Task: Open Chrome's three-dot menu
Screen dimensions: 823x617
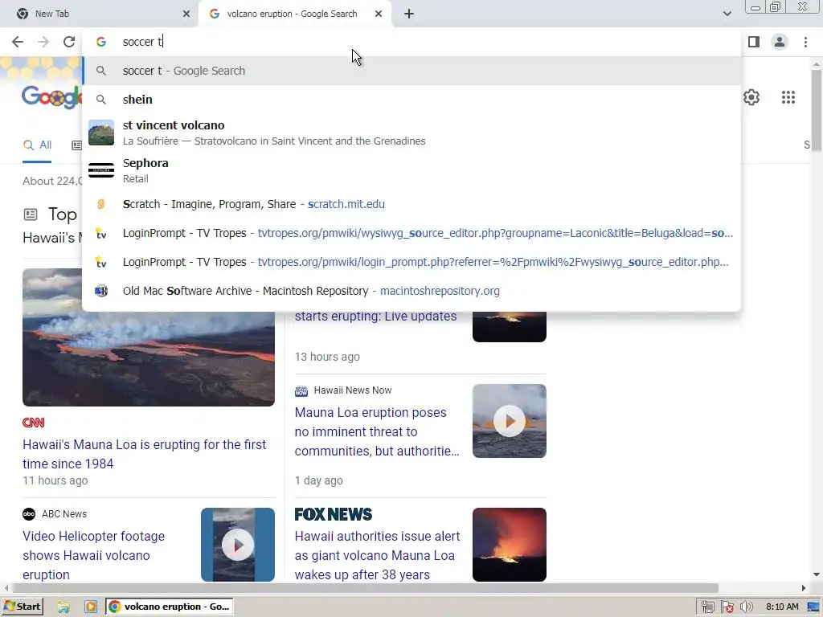Action: pyautogui.click(x=805, y=42)
